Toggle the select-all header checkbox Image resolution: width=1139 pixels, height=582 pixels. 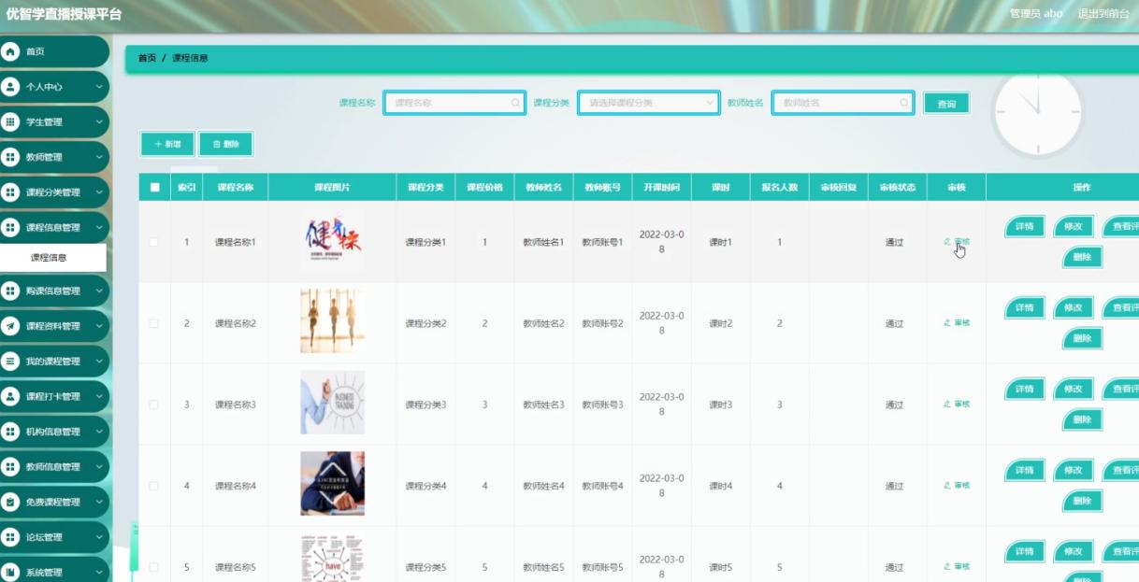point(154,187)
